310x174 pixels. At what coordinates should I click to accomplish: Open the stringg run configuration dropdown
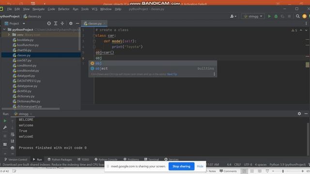253,16
